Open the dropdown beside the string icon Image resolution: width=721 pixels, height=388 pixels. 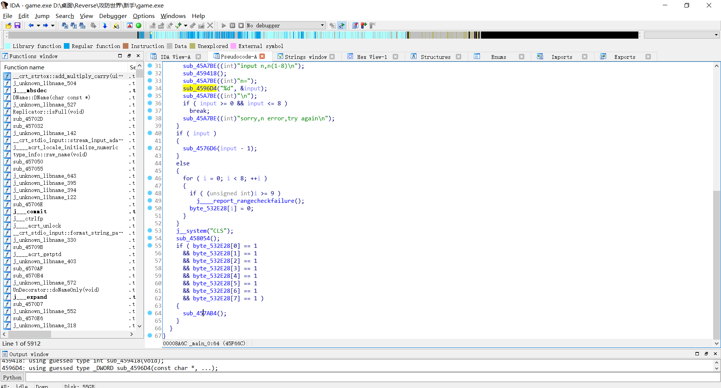tap(186, 25)
